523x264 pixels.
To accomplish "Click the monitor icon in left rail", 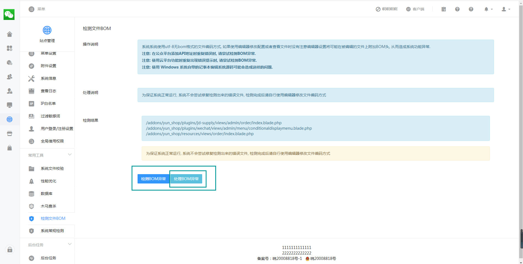I will [10, 105].
